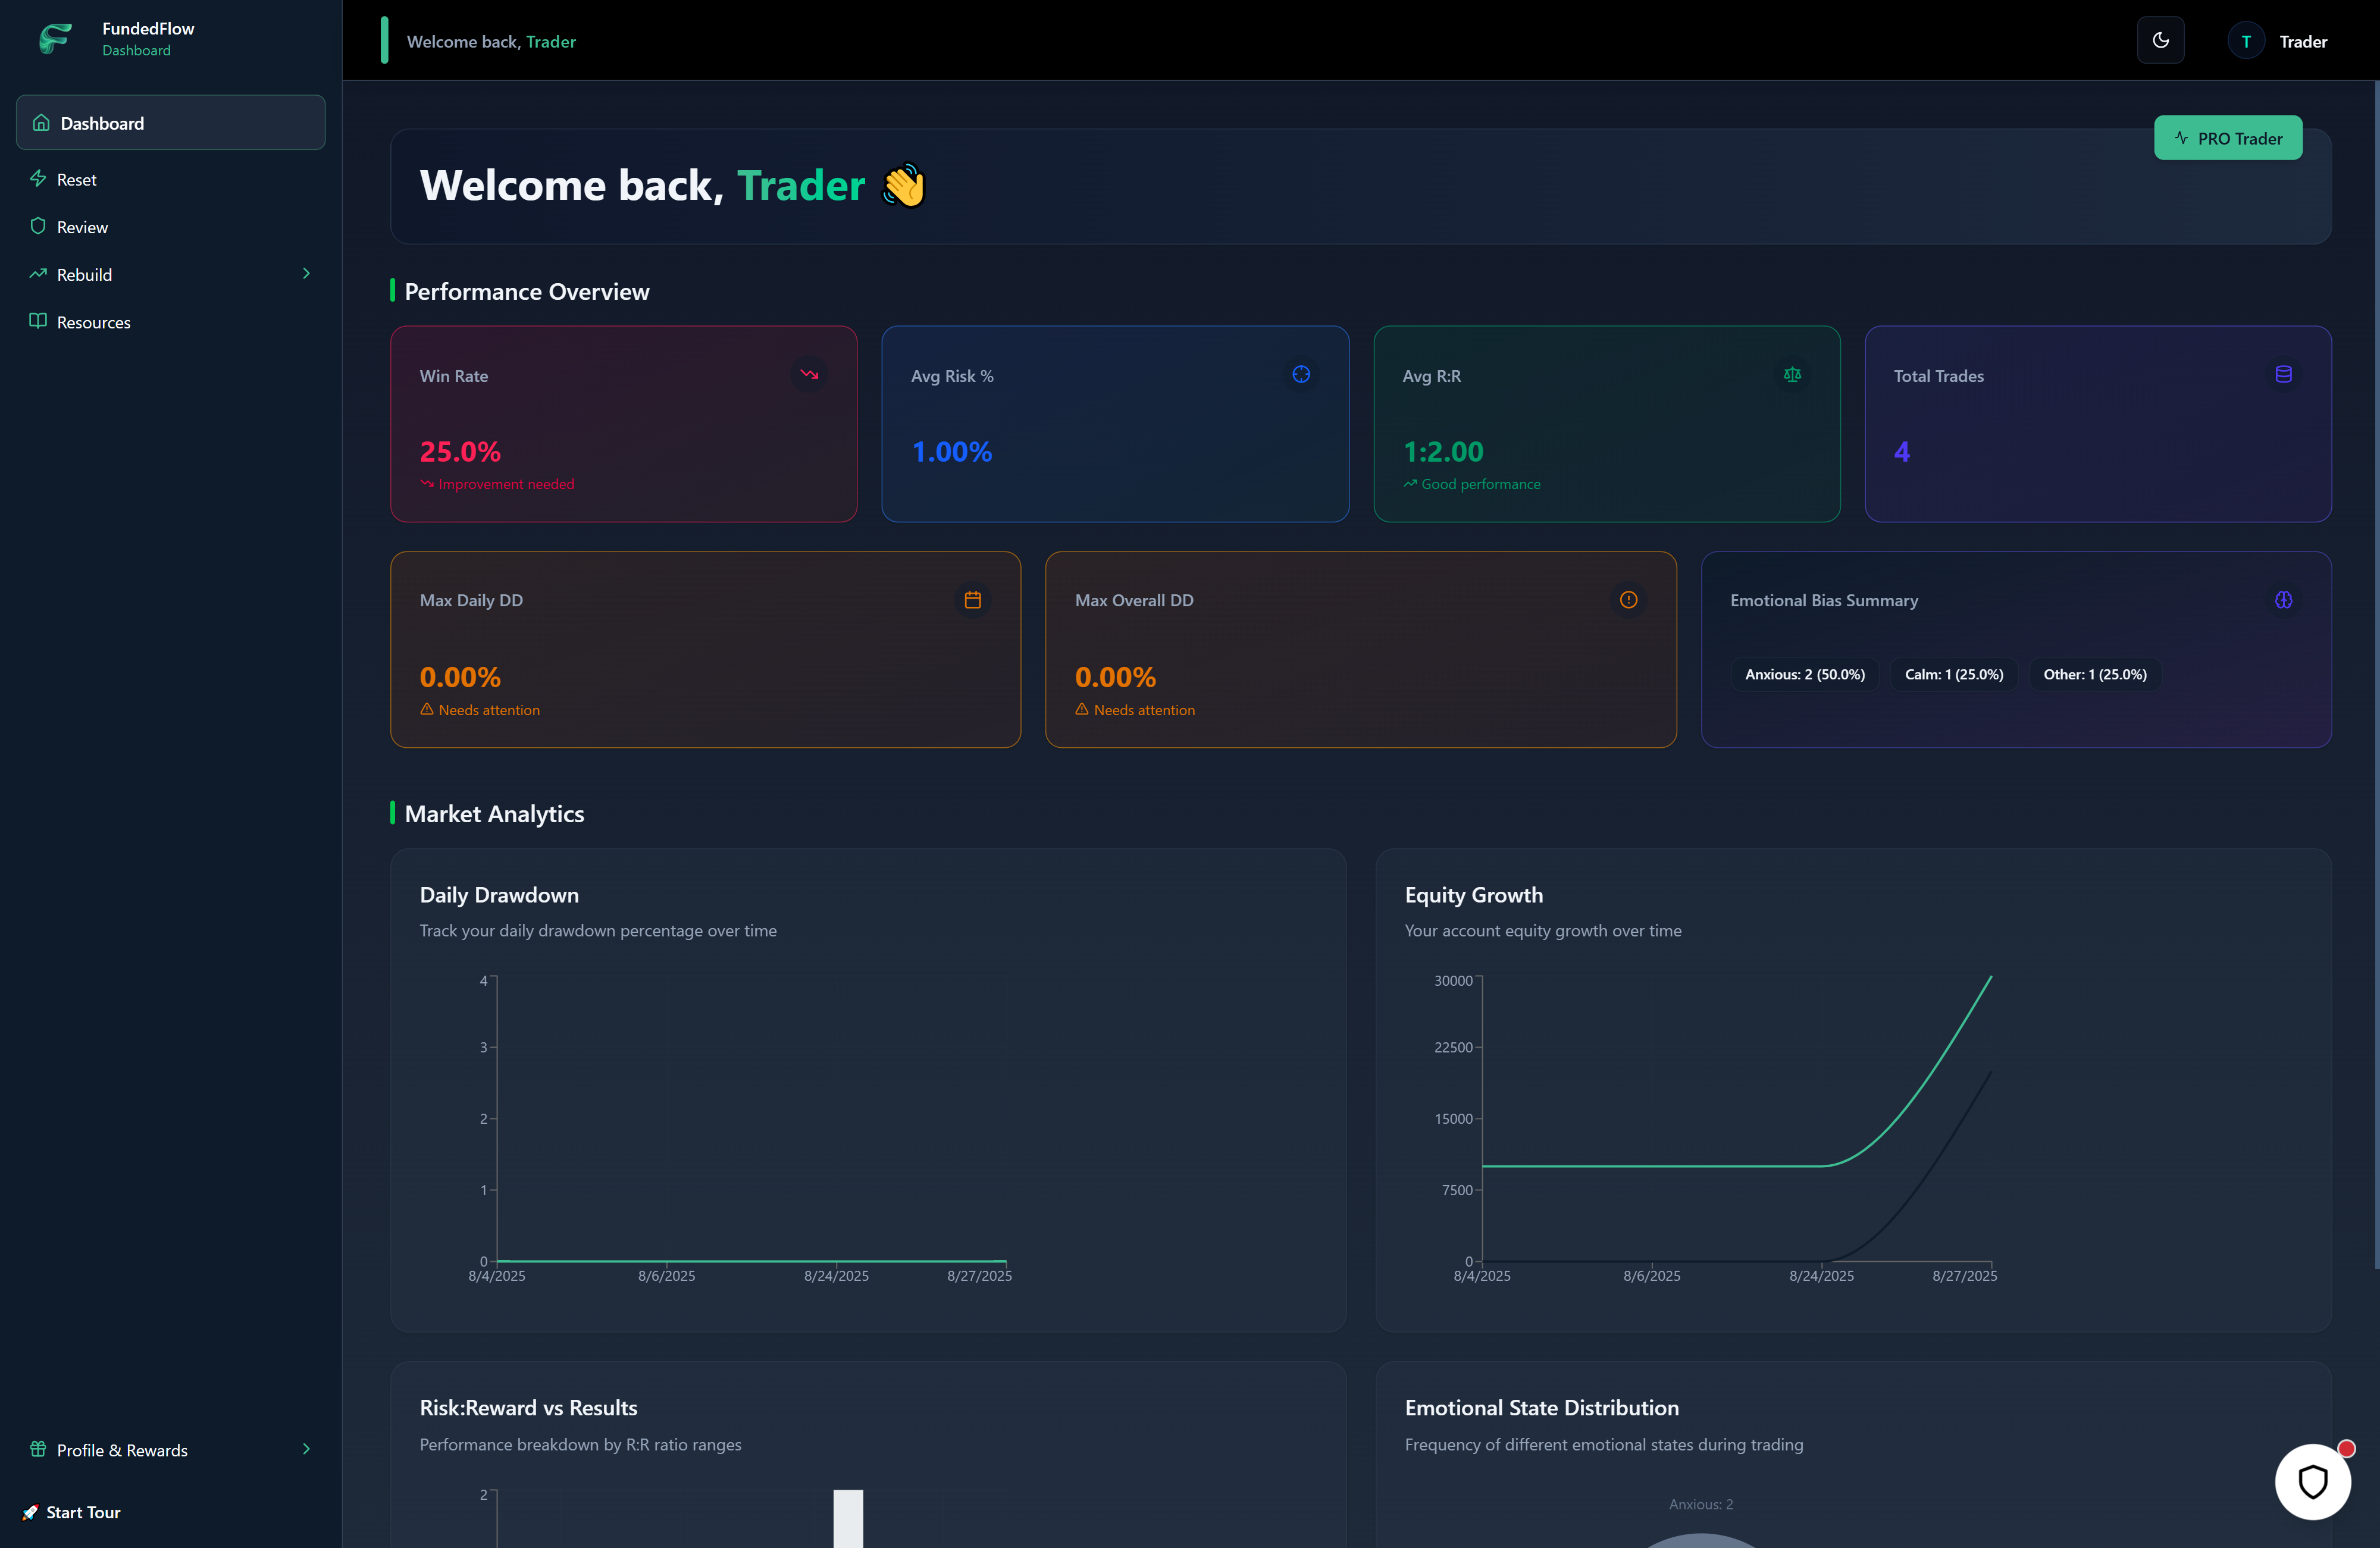Click the Total Trades database icon
The image size is (2380, 1548).
(x=2283, y=374)
